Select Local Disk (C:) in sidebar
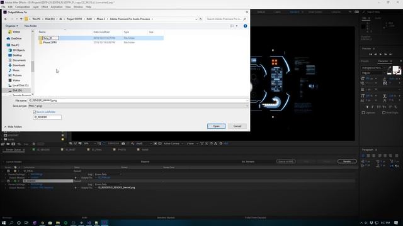 point(20,85)
